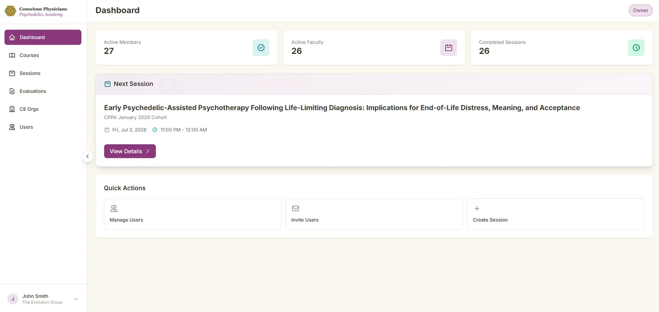The height and width of the screenshot is (312, 659).
Task: Open CE Orgs from the sidebar
Action: pyautogui.click(x=43, y=109)
